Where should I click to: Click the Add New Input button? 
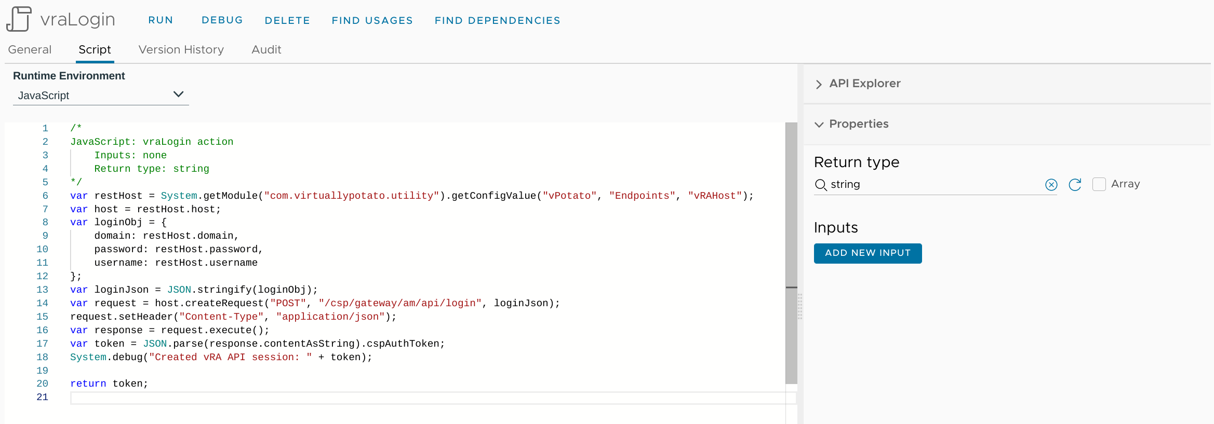pos(868,253)
